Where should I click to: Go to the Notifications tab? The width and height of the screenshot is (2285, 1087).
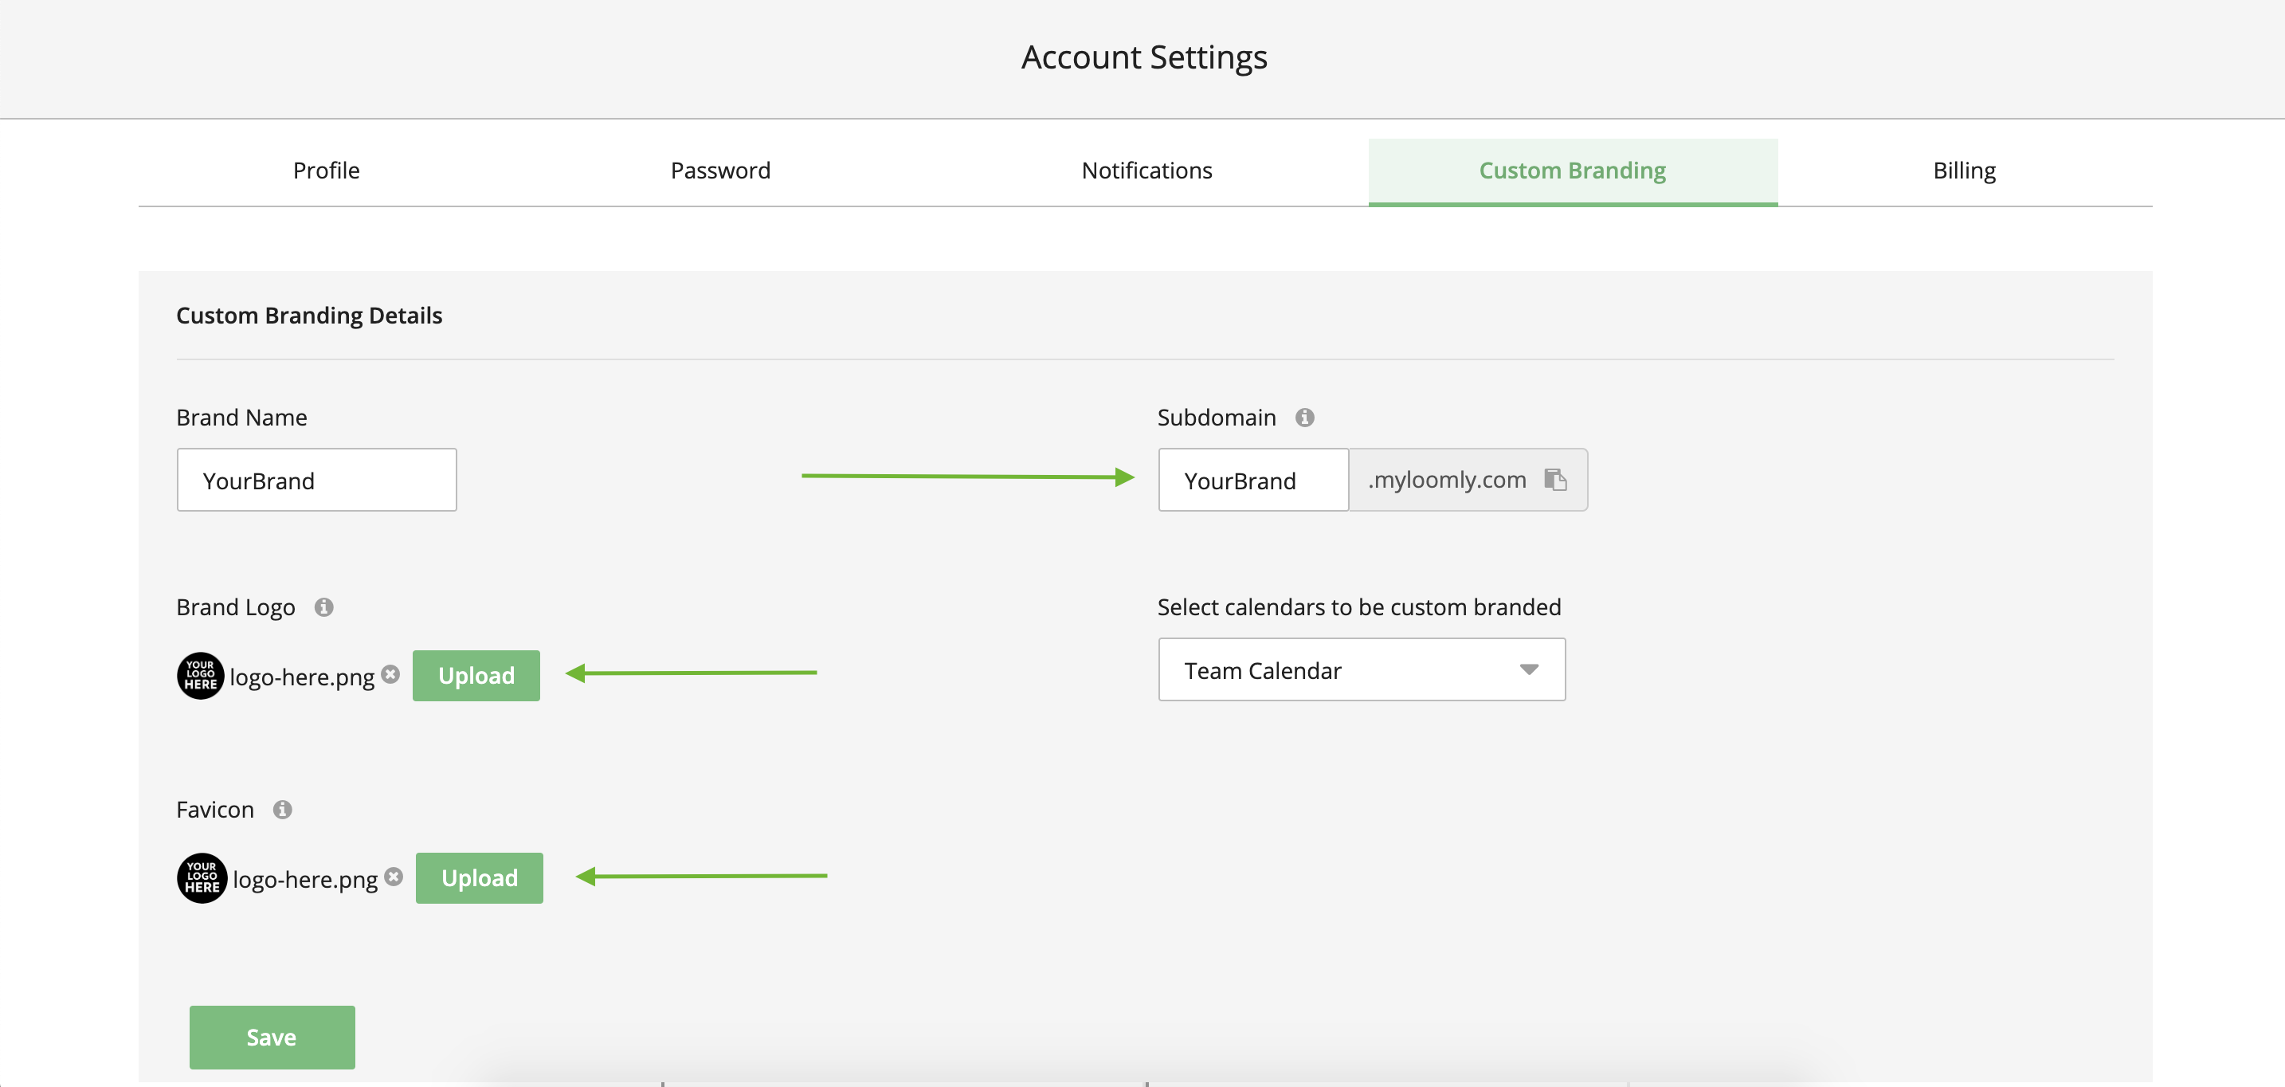coord(1146,171)
